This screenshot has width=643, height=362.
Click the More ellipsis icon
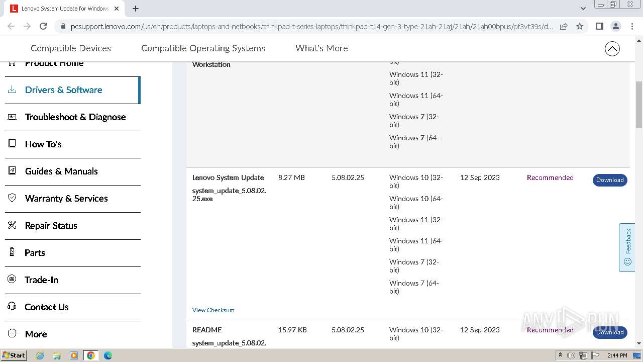point(12,333)
